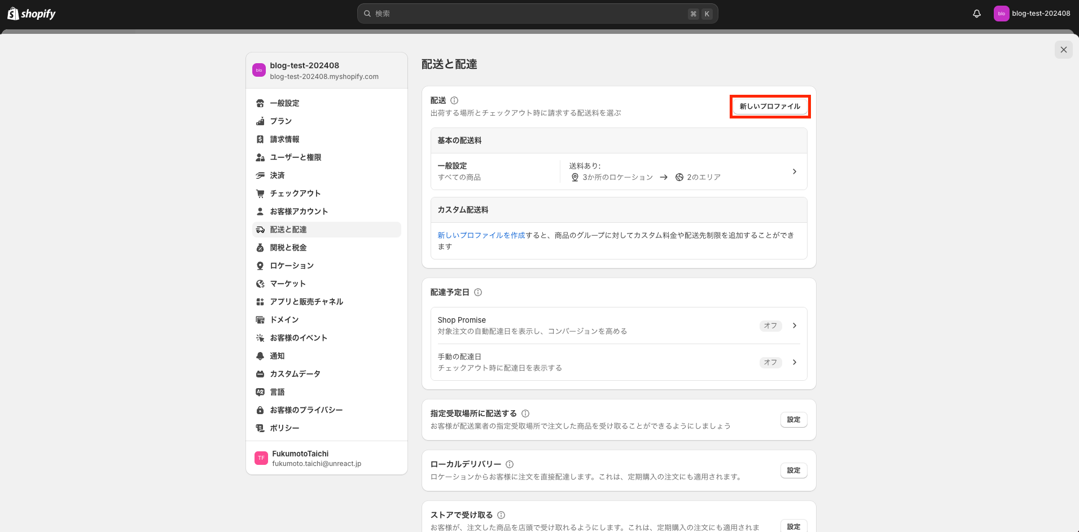This screenshot has height=532, width=1079.
Task: Click the Shop Promise オフ status badge
Action: click(x=770, y=326)
